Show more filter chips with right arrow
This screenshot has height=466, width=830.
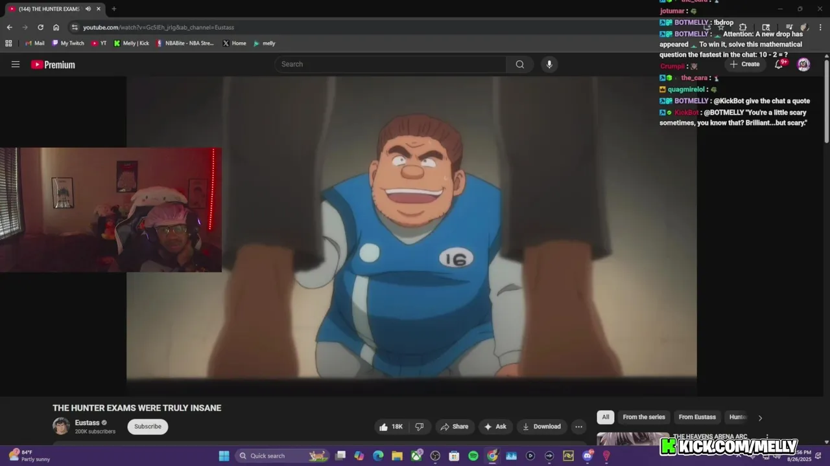(760, 417)
